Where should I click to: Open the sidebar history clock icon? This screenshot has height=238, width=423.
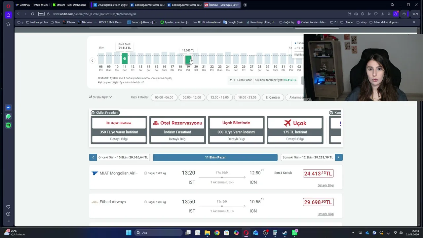8,214
